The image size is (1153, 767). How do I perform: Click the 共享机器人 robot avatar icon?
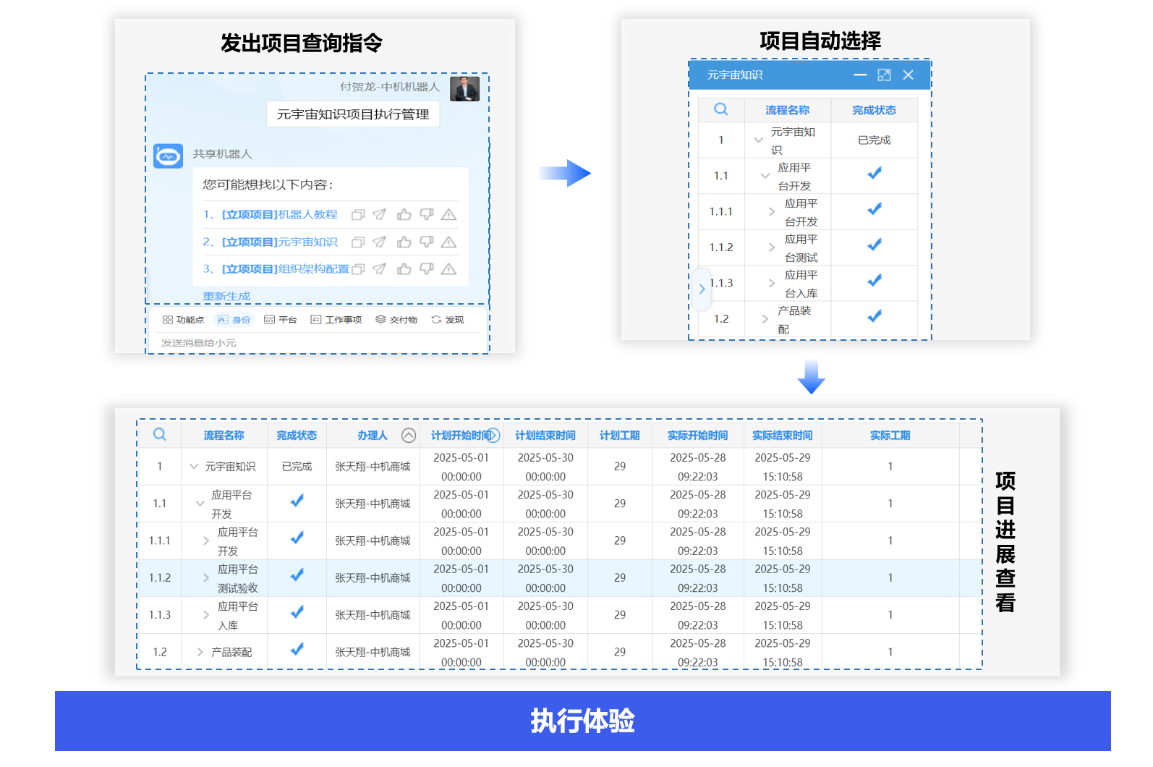click(169, 156)
